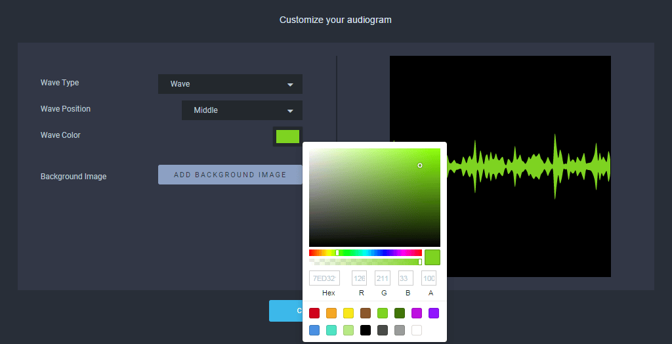
Task: Click the Wave Position label
Action: (66, 109)
